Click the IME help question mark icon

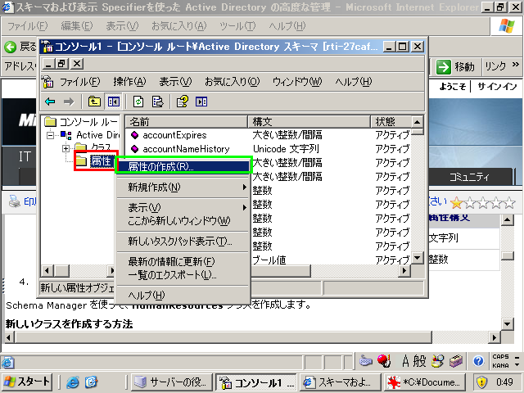pos(478,361)
